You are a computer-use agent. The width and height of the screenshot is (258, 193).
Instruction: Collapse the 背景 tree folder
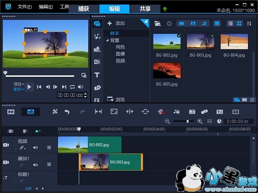tap(107, 40)
